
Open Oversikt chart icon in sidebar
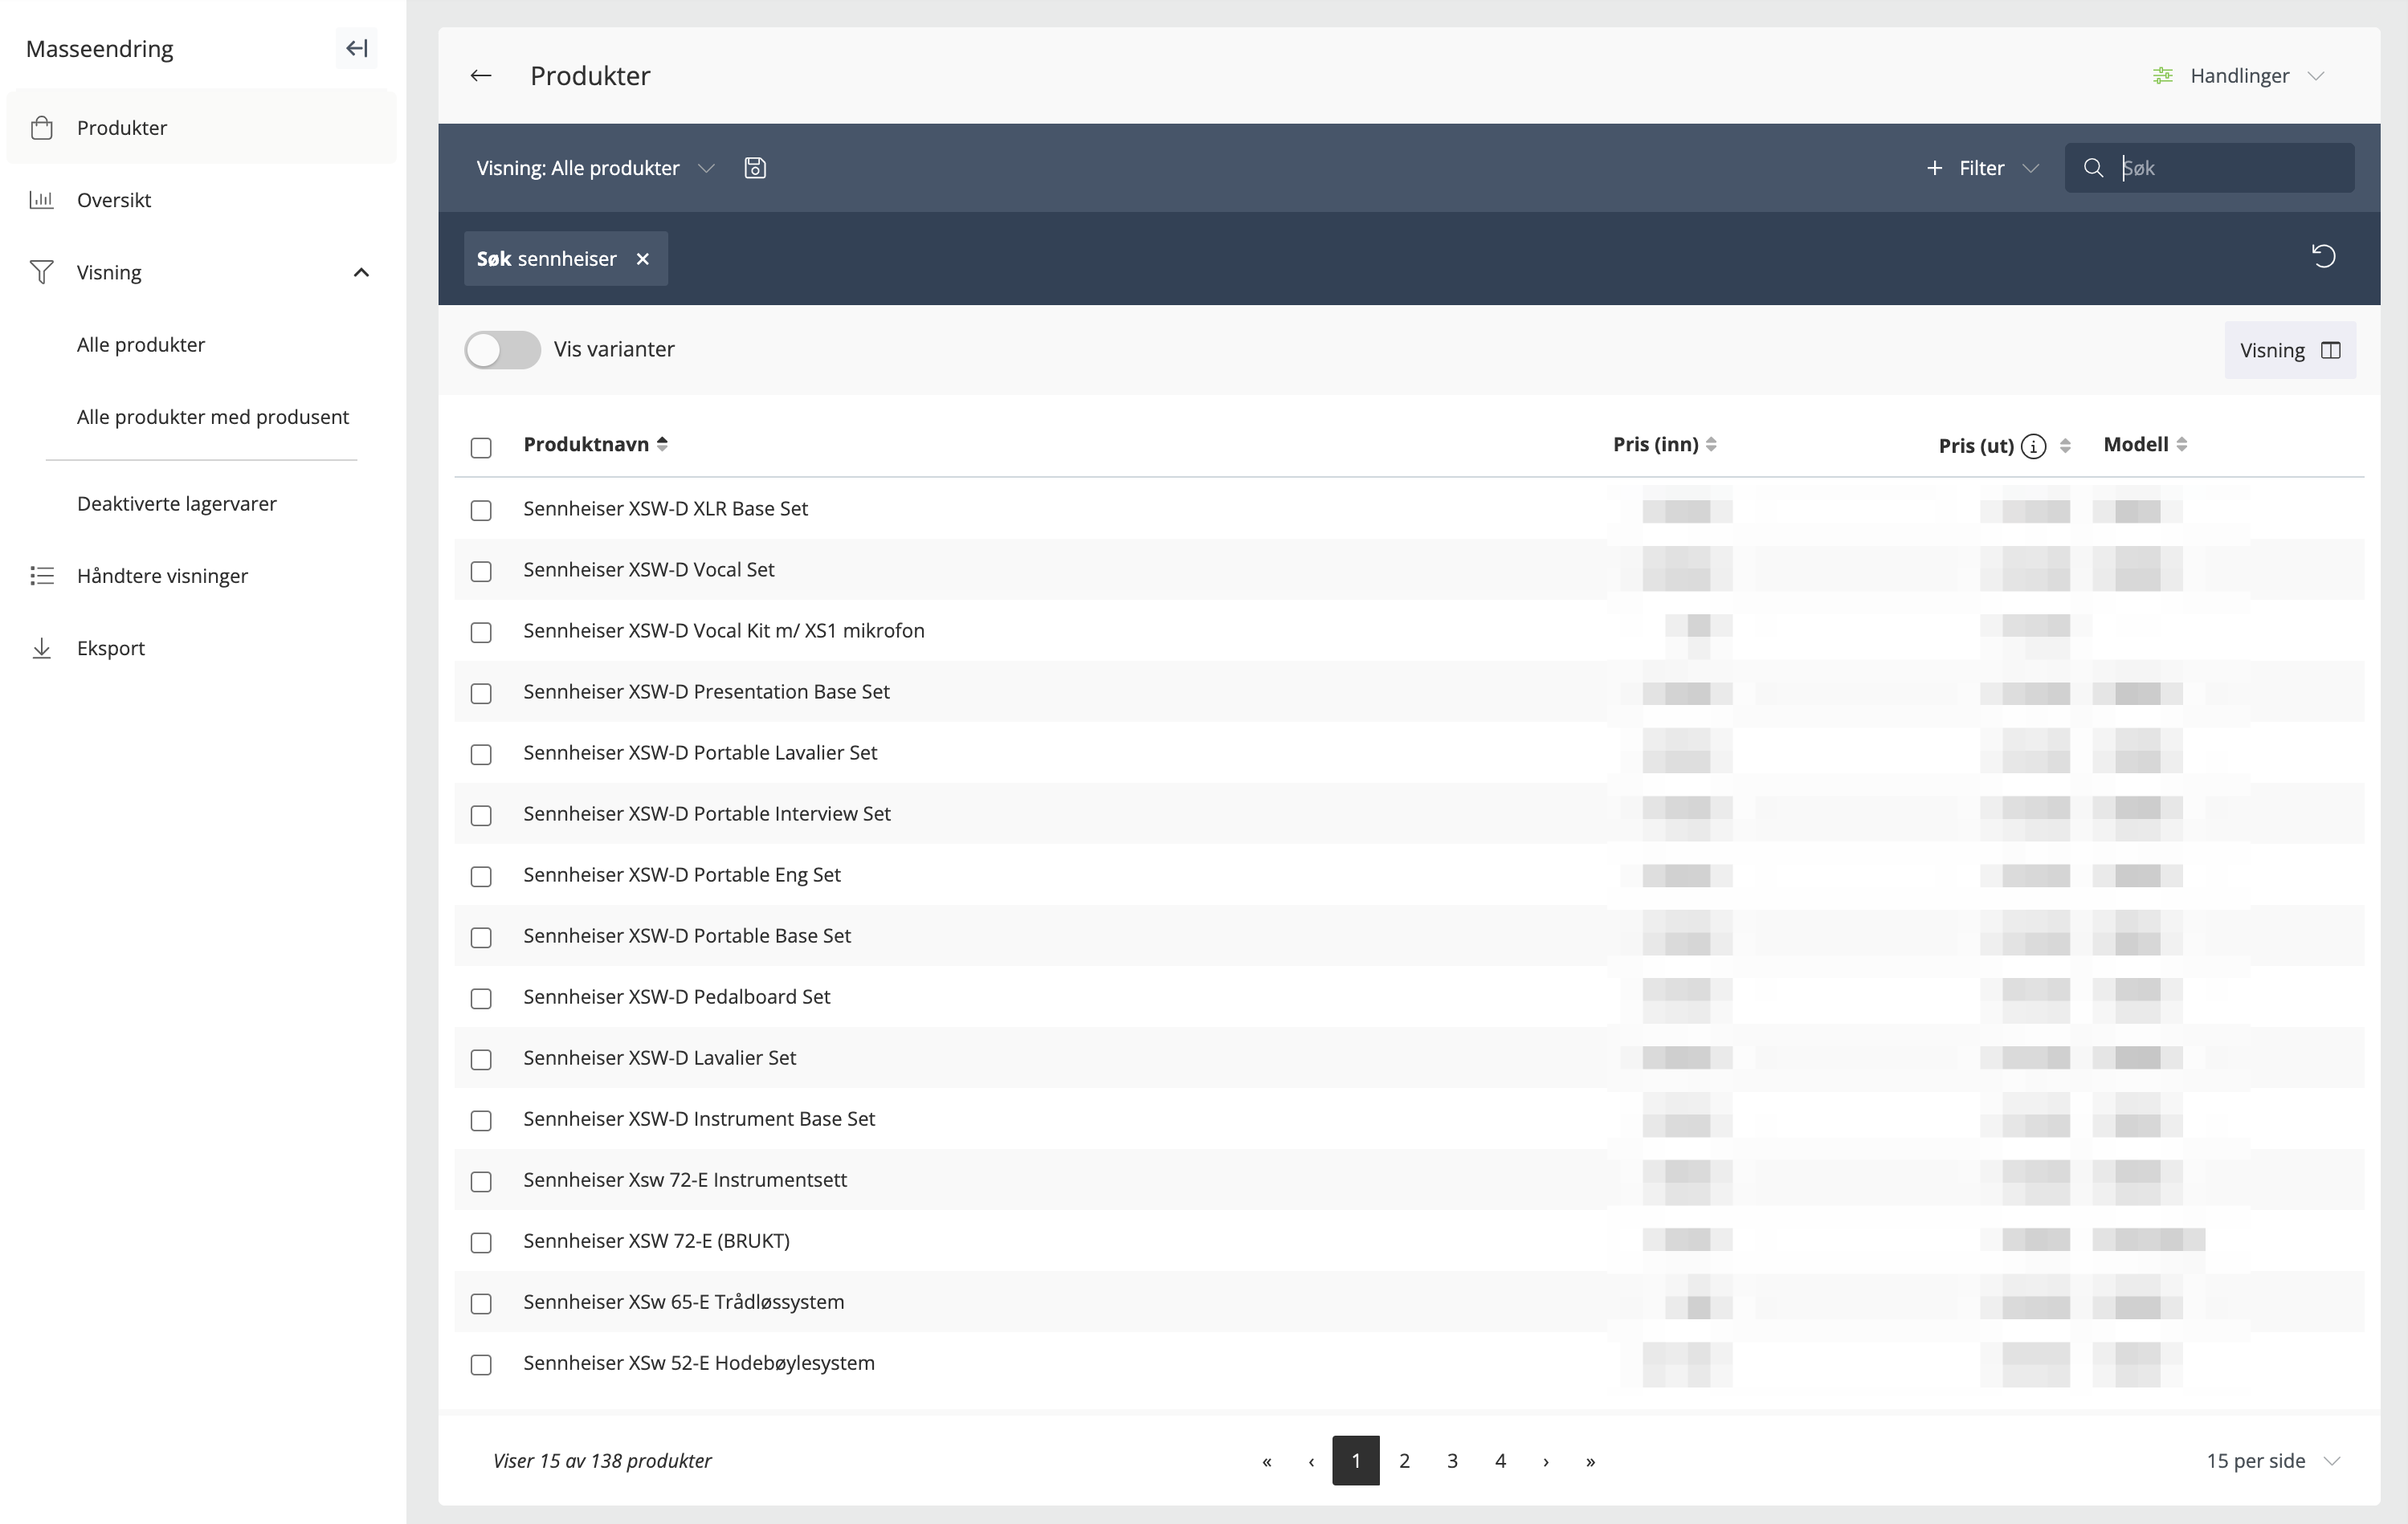pyautogui.click(x=41, y=200)
